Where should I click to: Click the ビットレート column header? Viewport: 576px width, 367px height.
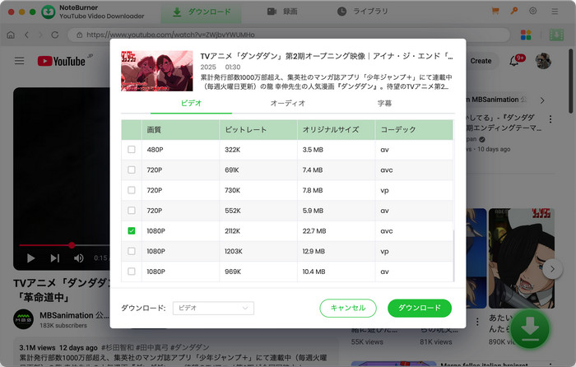(258, 130)
